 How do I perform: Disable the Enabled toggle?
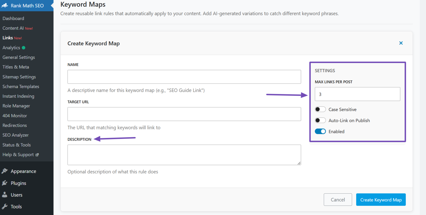coord(320,131)
